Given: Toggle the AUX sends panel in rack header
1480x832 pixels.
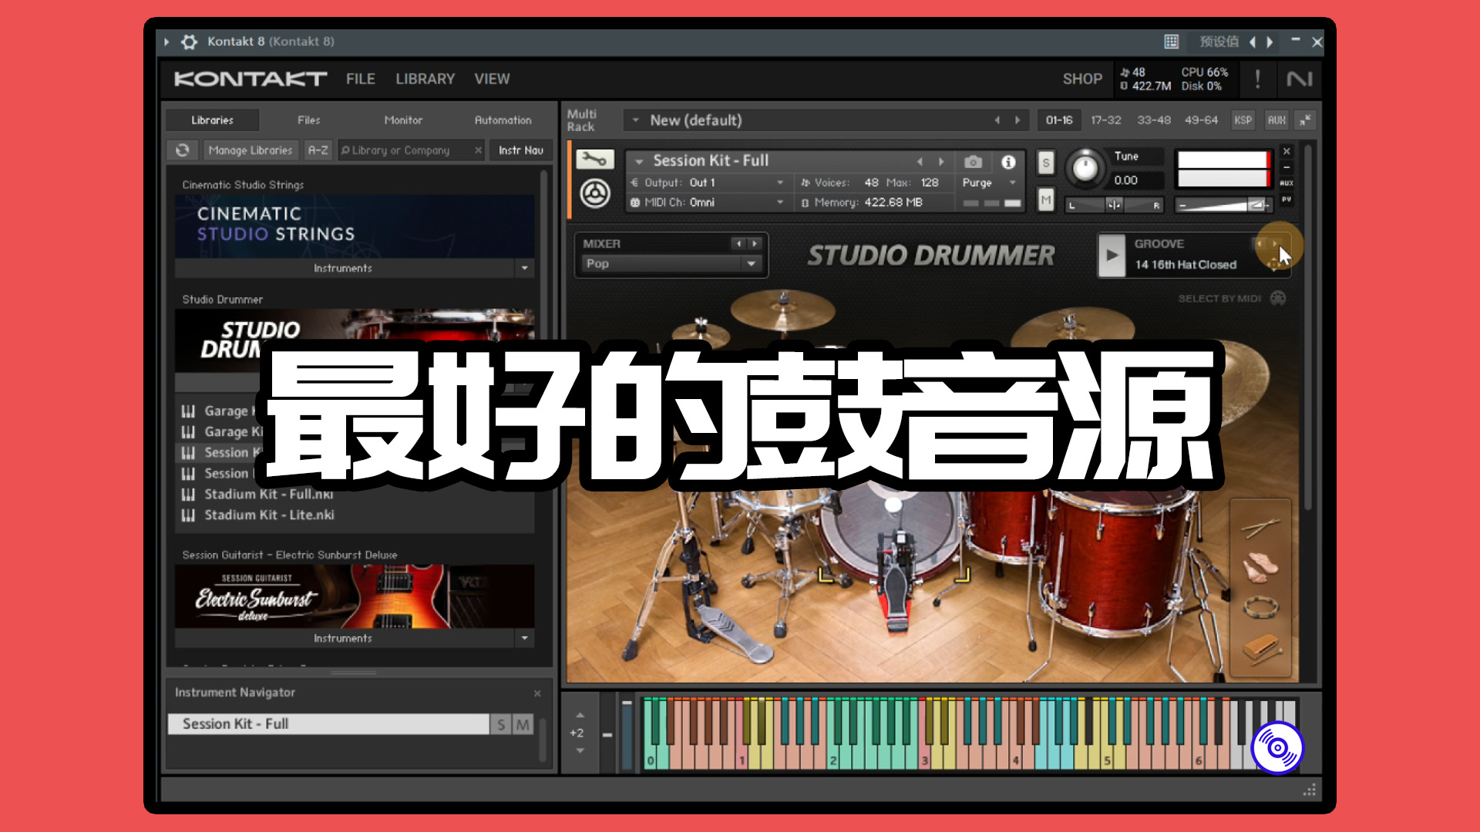Looking at the screenshot, I should [1276, 120].
